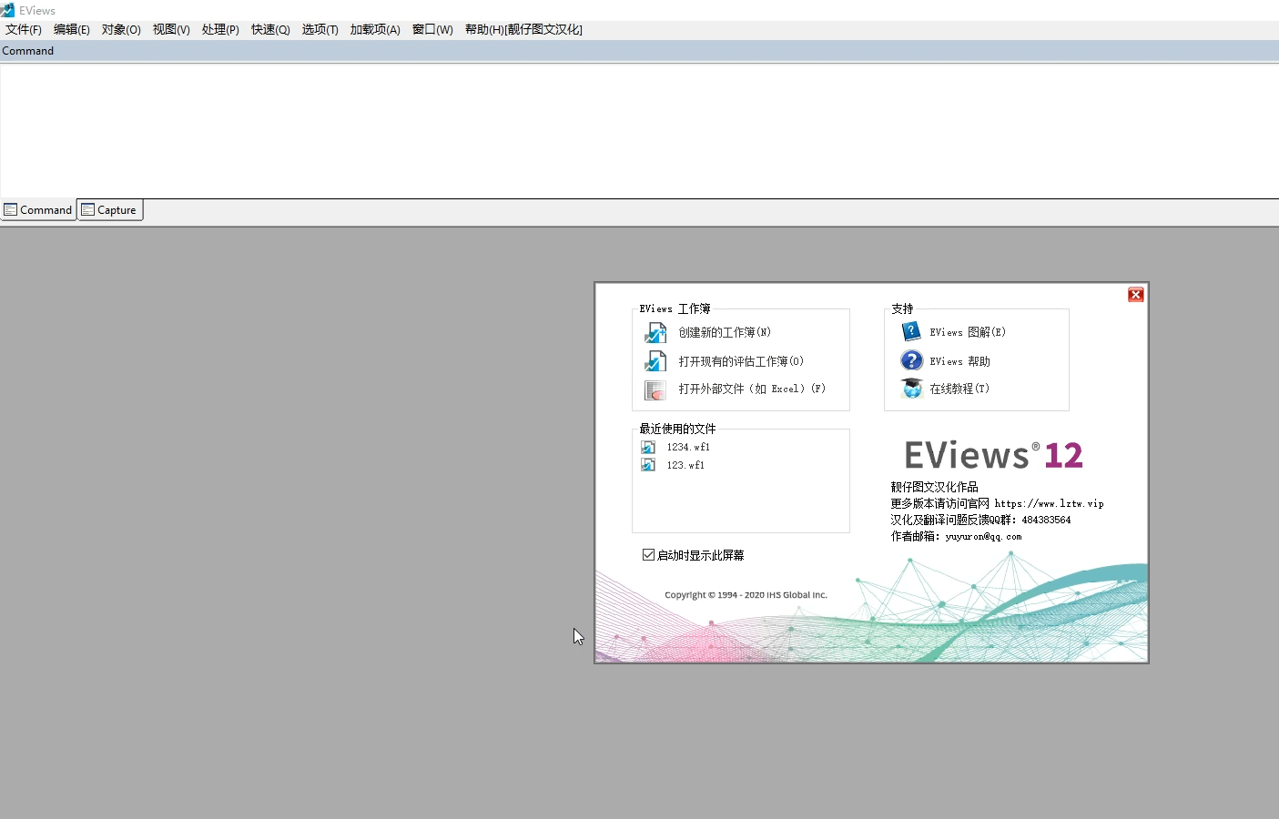Open the 对象(O) menu

[121, 29]
